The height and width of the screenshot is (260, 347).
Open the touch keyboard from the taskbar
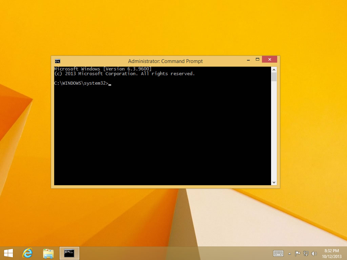click(x=278, y=253)
